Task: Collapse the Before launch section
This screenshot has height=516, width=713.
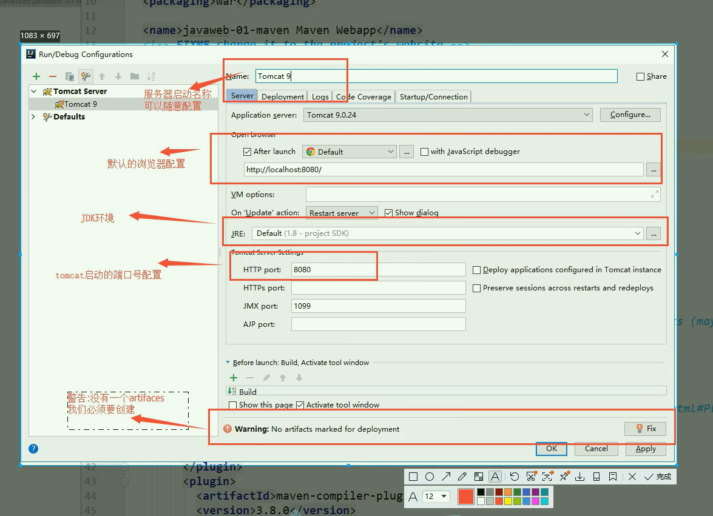Action: tap(228, 363)
